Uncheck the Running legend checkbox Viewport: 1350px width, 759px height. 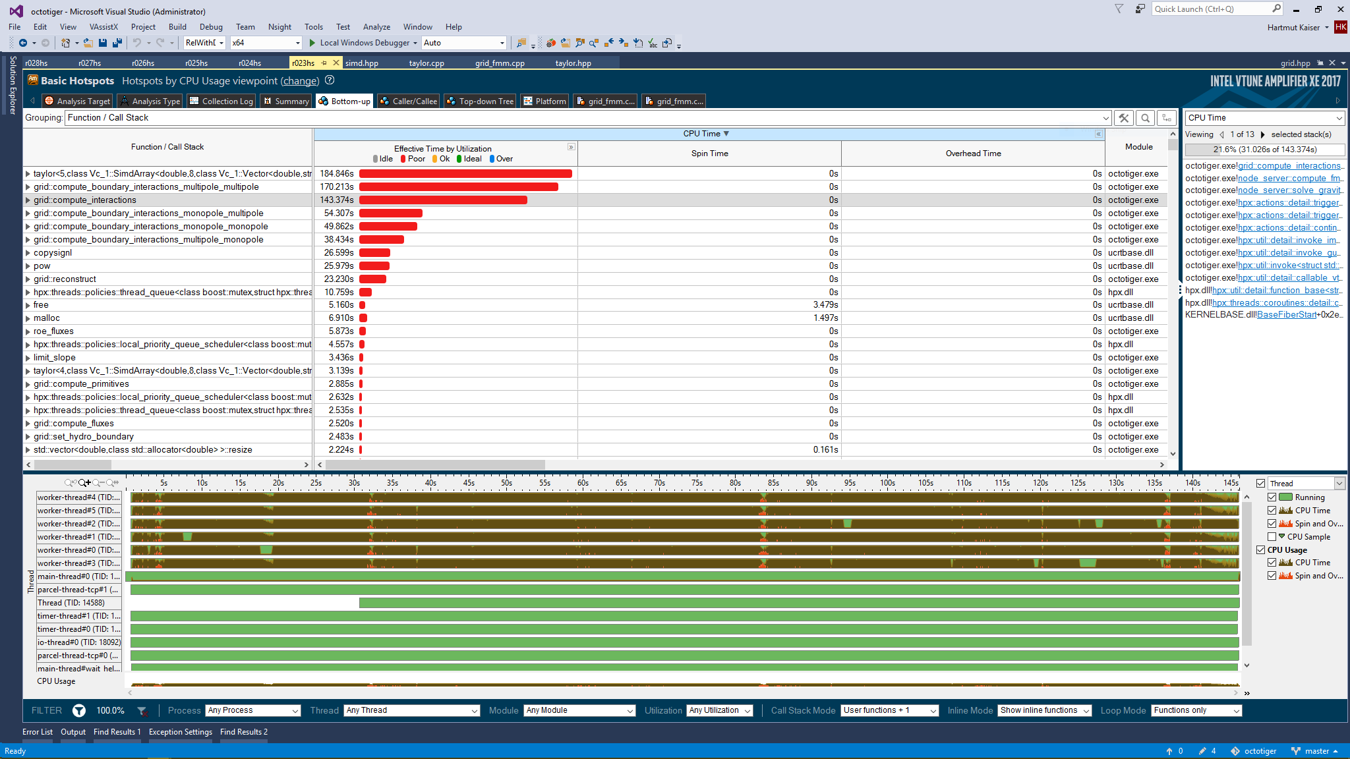[x=1272, y=497]
